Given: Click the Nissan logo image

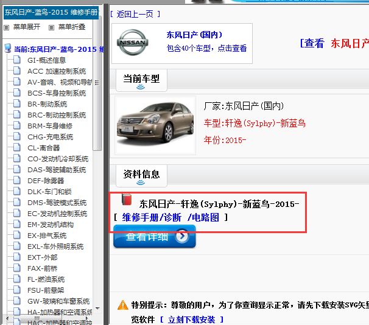Looking at the screenshot, I should coord(133,43).
